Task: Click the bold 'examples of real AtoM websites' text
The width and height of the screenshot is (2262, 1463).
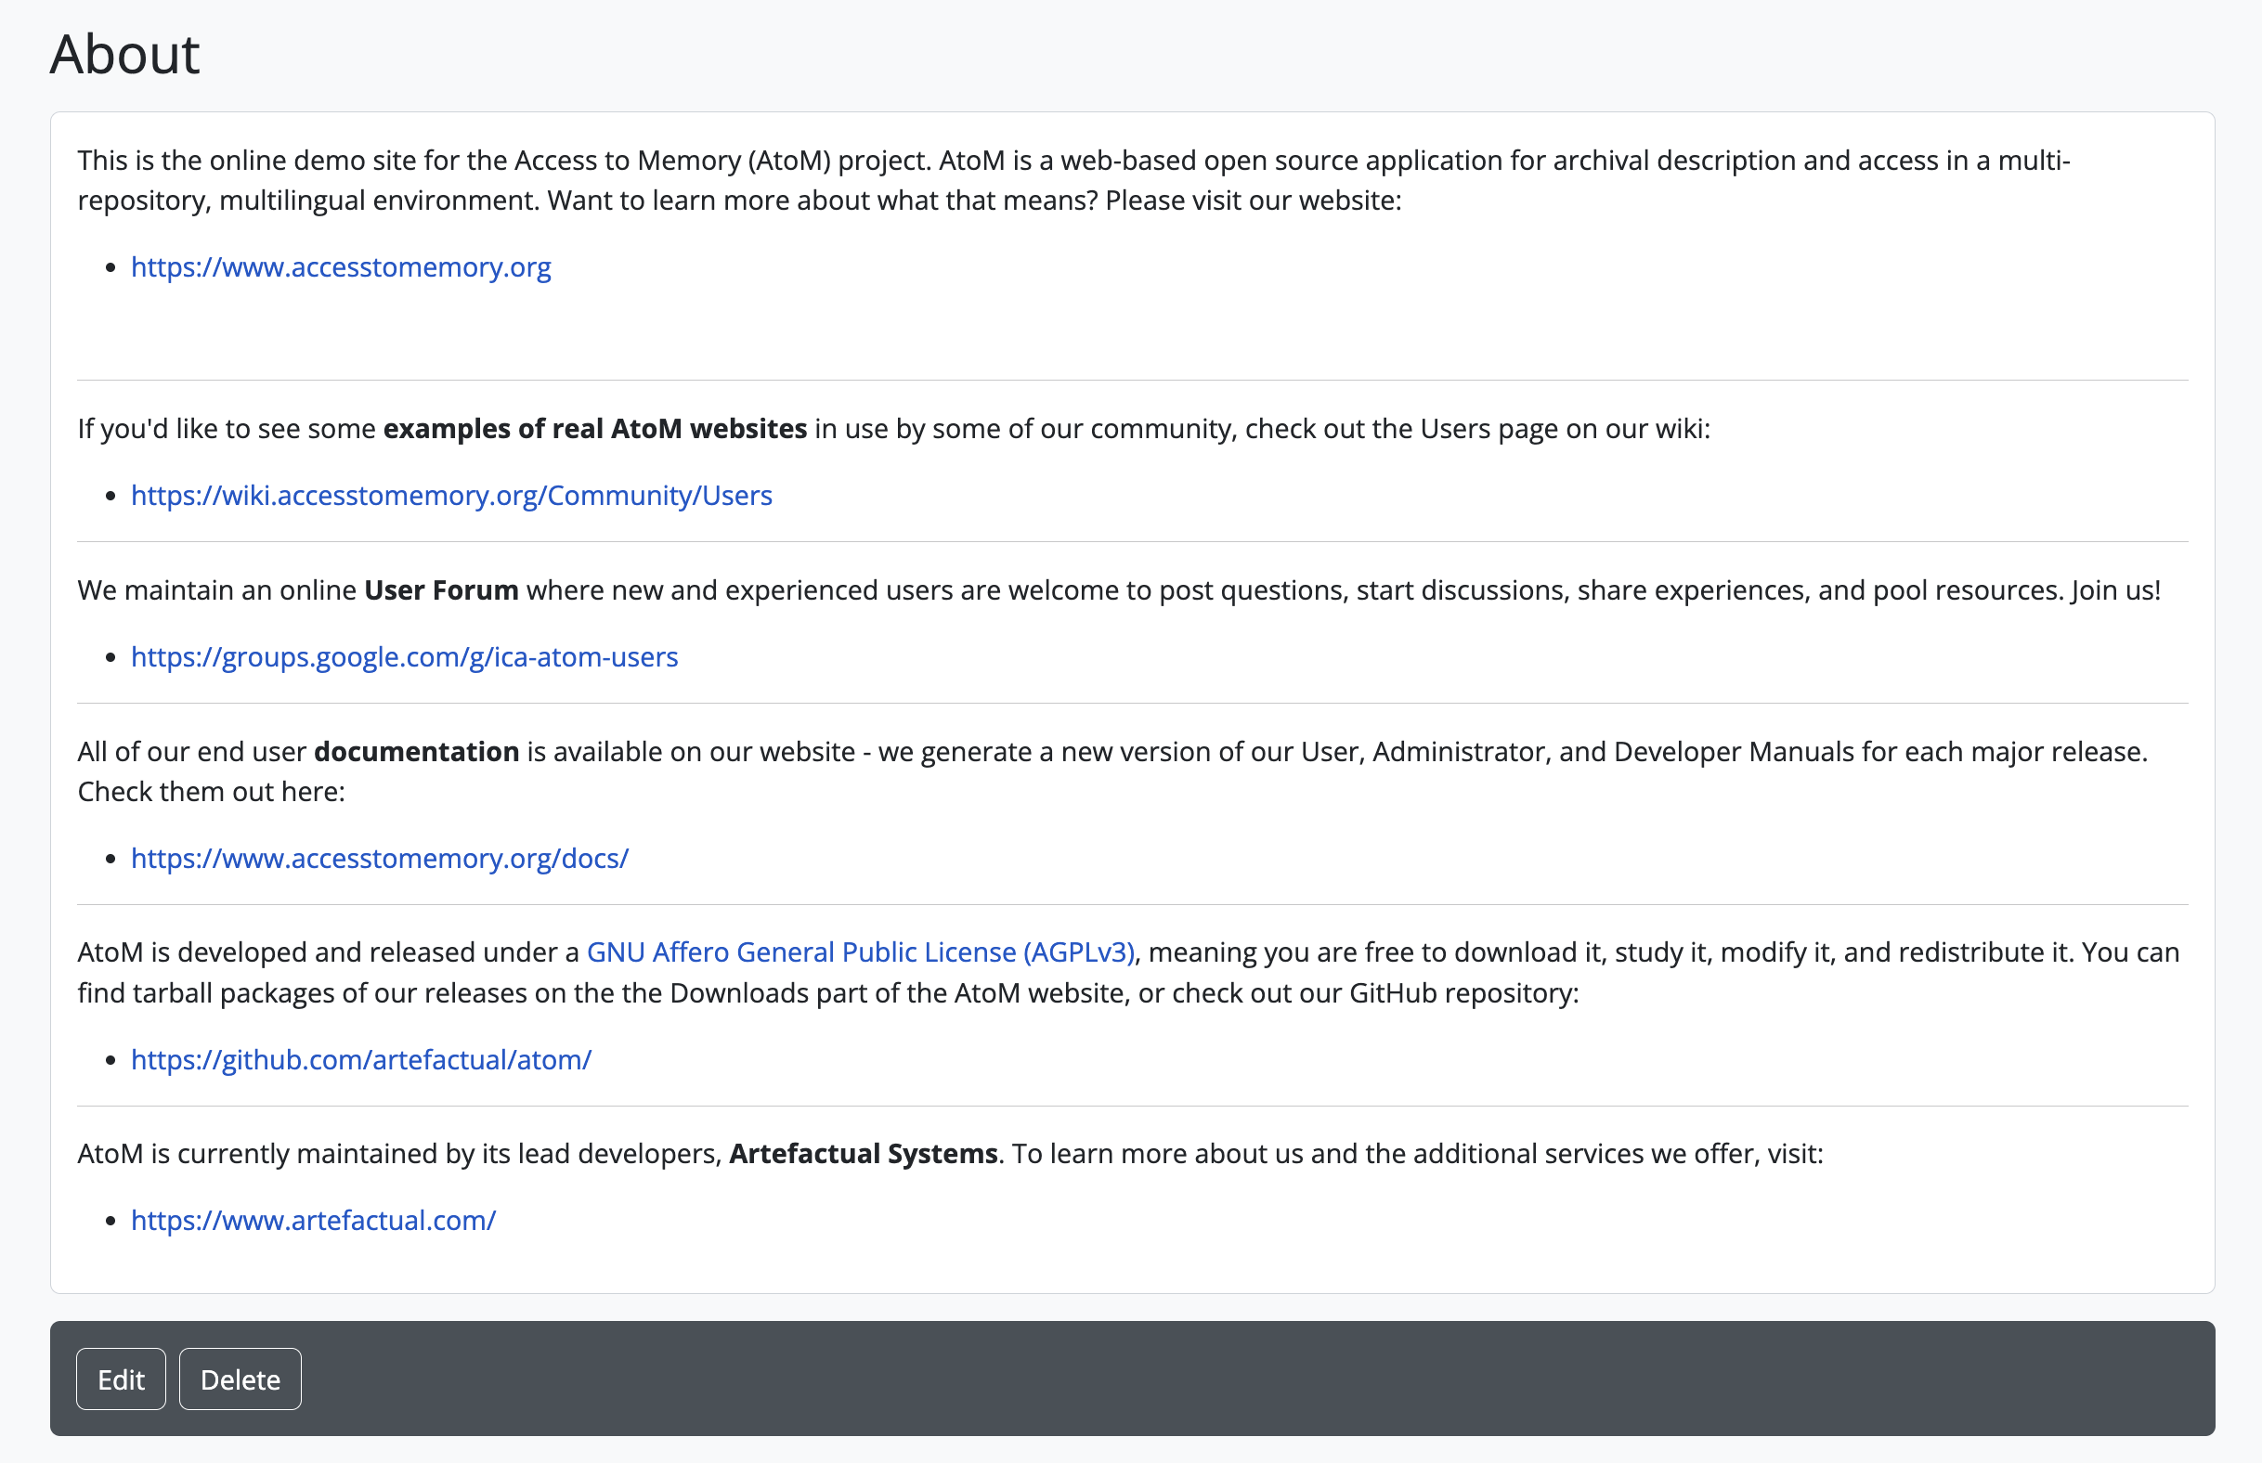Action: point(594,429)
